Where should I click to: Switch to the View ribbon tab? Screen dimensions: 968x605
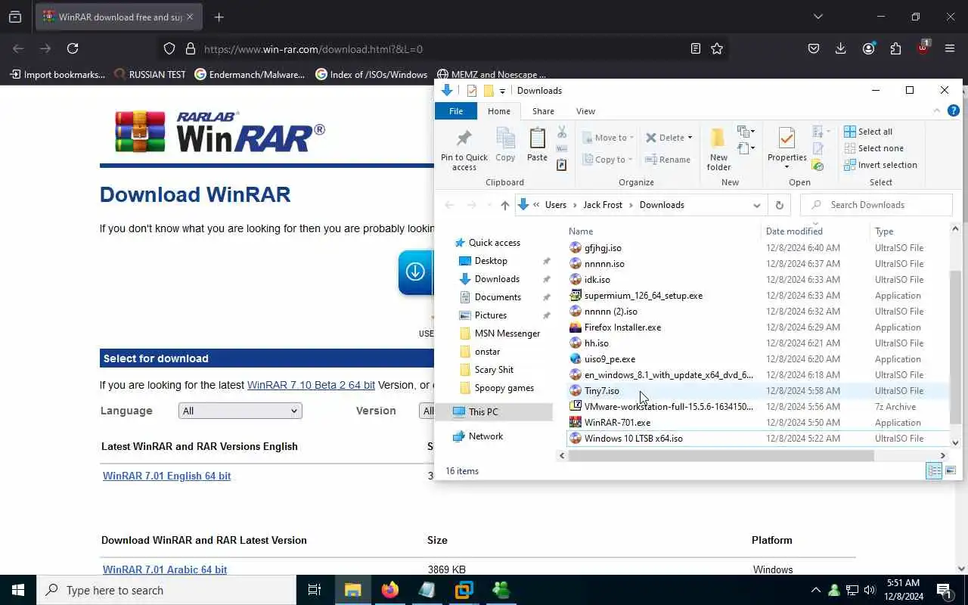(x=585, y=111)
